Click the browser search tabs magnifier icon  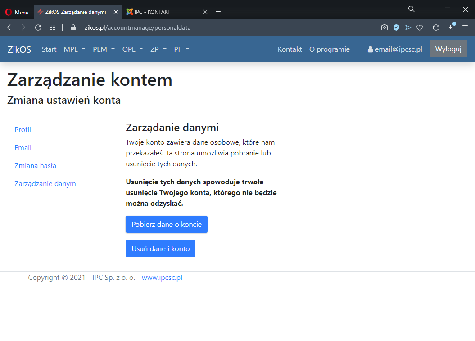pos(411,9)
